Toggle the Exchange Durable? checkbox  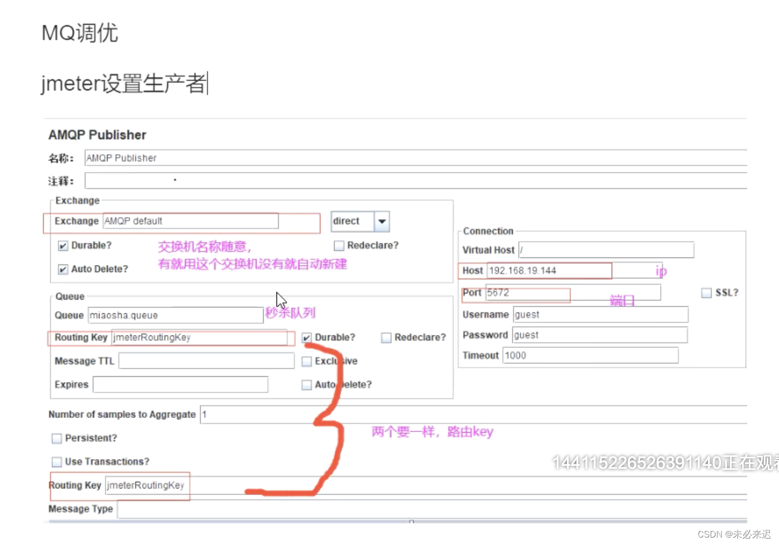point(63,246)
